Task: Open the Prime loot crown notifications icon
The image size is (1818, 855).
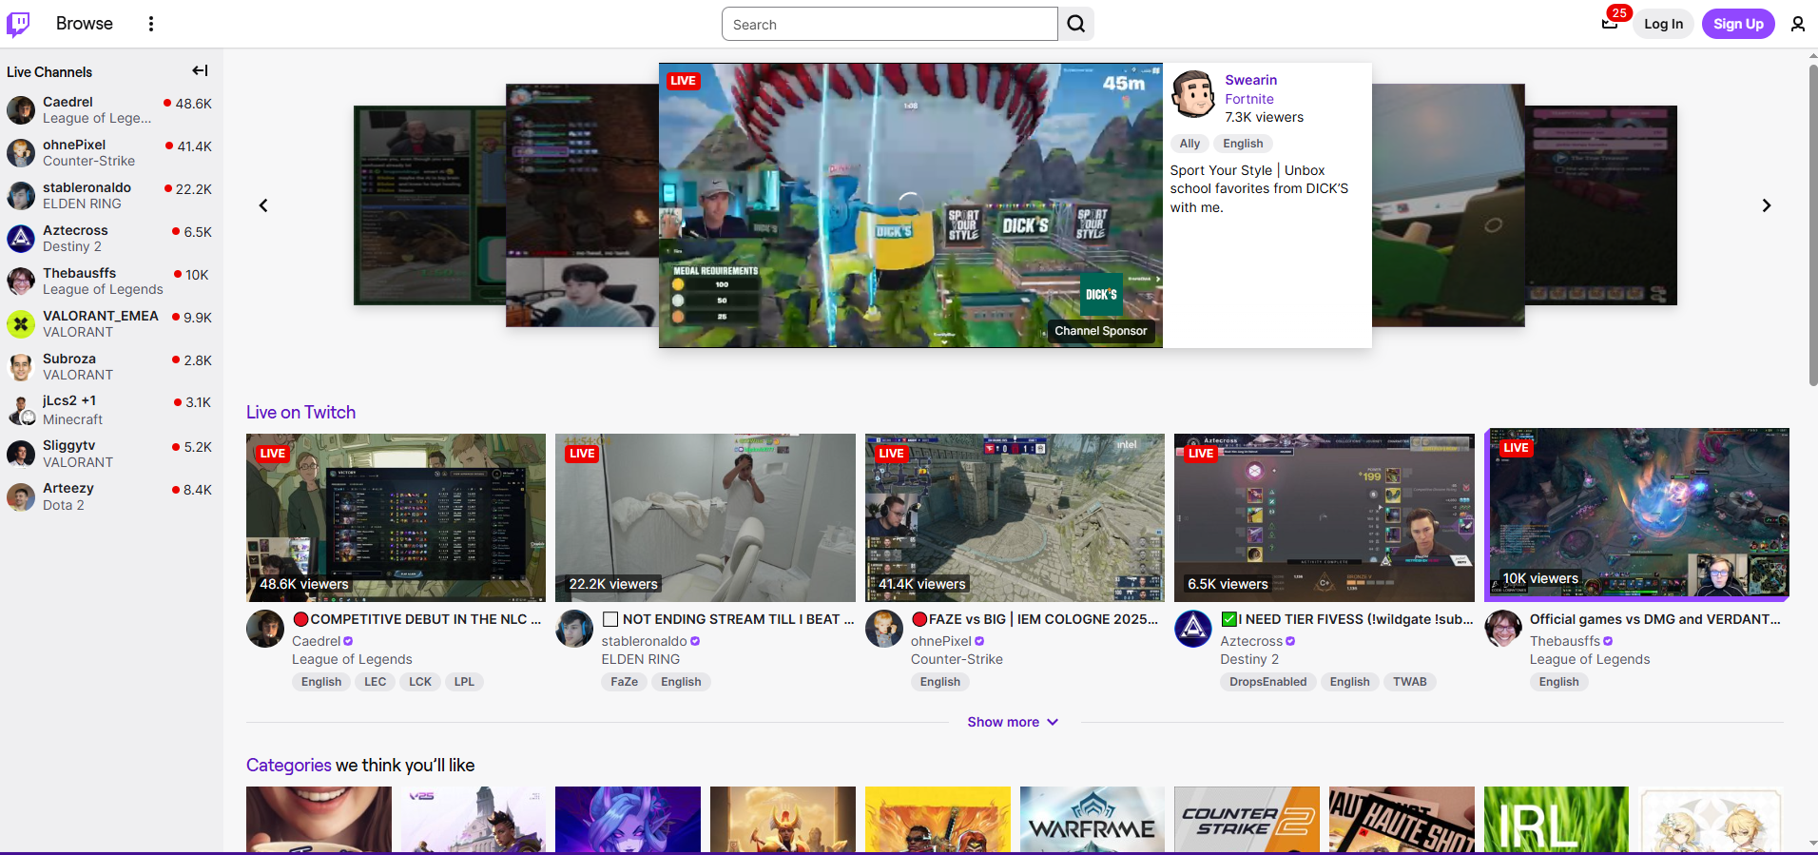Action: pyautogui.click(x=1610, y=24)
